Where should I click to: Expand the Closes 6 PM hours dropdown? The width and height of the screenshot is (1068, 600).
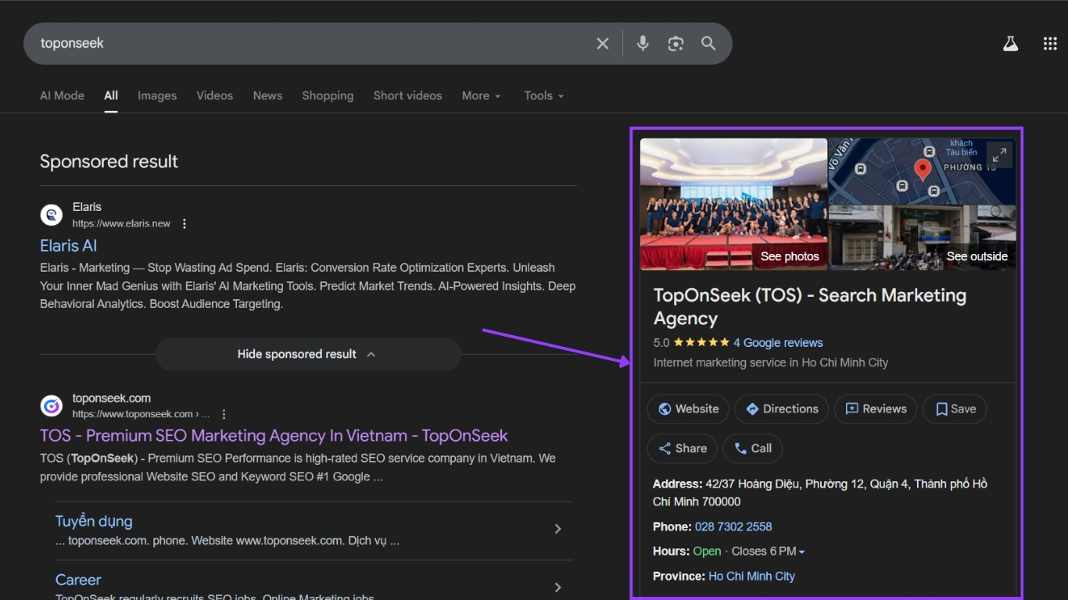click(802, 551)
